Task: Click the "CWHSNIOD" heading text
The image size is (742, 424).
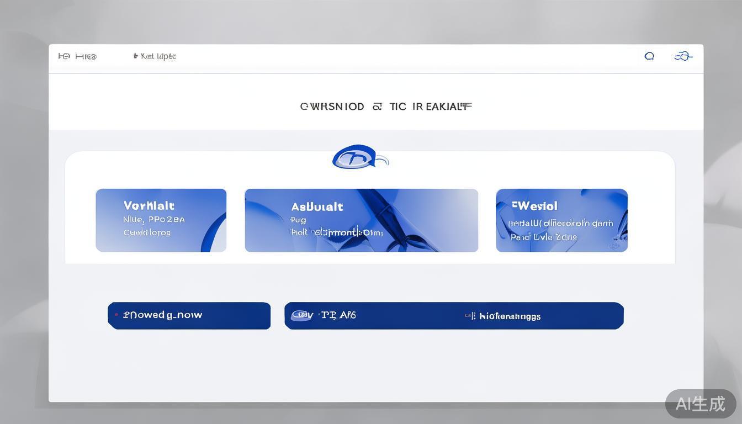Action: [x=332, y=107]
